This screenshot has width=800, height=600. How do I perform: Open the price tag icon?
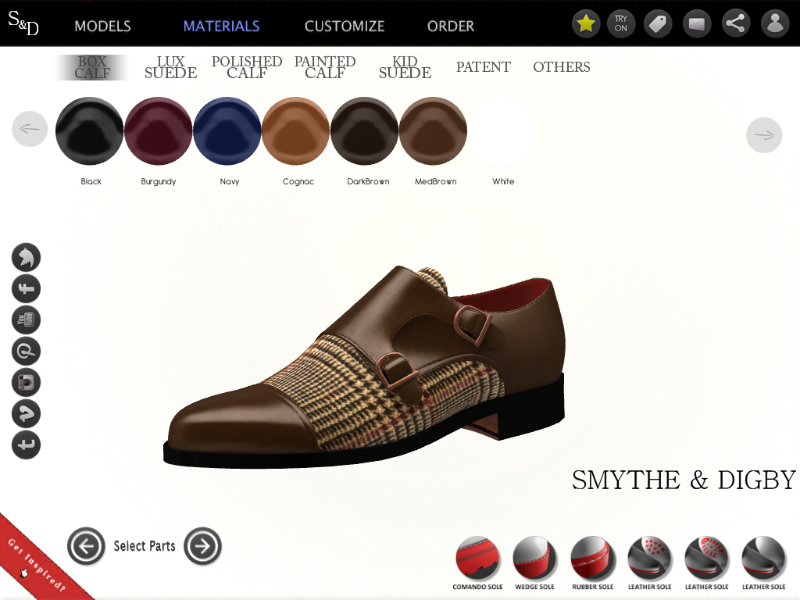(658, 23)
